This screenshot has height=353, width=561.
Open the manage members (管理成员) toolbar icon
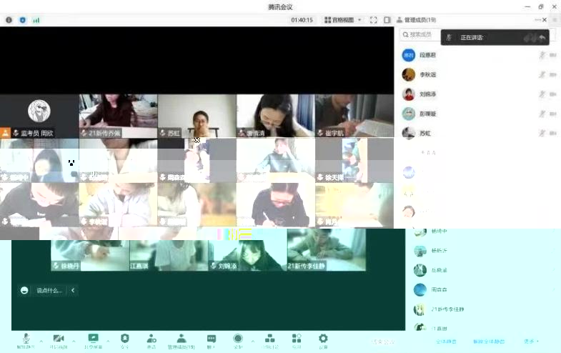point(181,338)
